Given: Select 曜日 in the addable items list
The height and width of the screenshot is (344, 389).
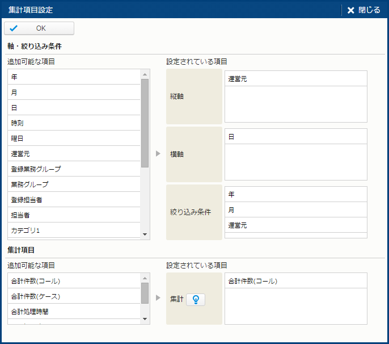Looking at the screenshot, I should coord(74,138).
